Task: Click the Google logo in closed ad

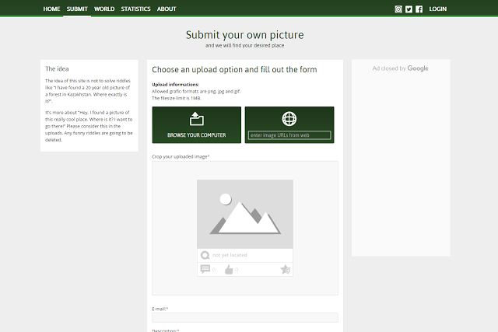Action: 418,68
